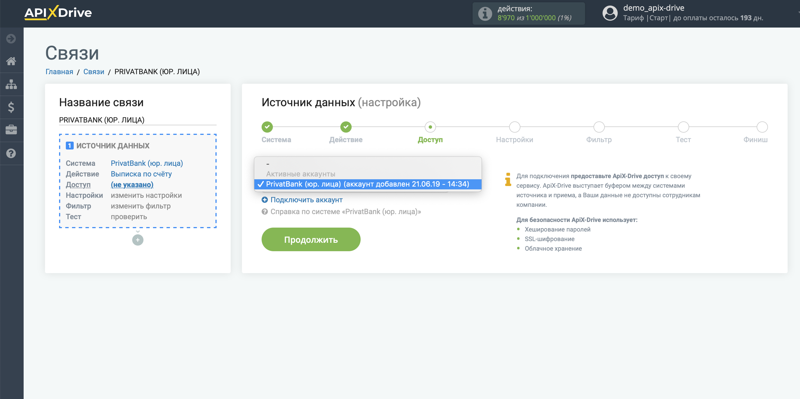This screenshot has width=800, height=399.
Task: Open the connections sitemap icon in sidebar
Action: [11, 84]
